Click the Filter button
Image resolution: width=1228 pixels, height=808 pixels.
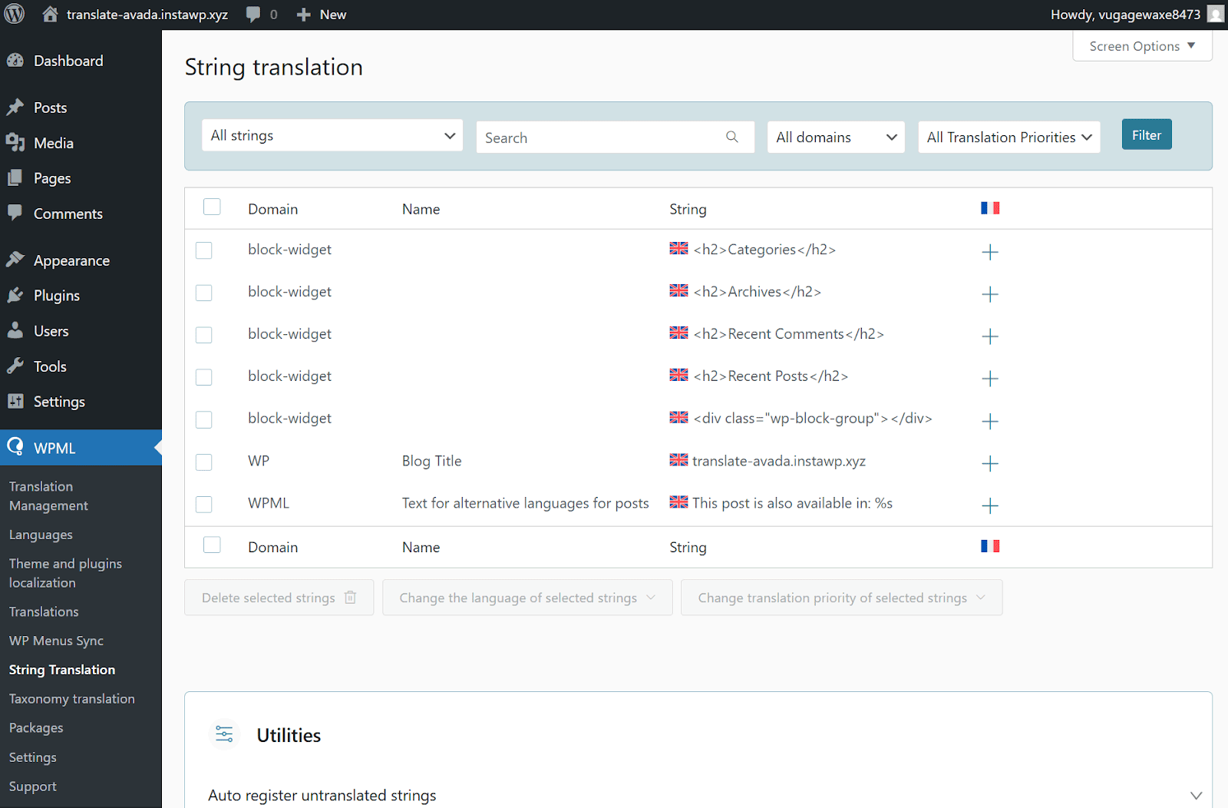pyautogui.click(x=1147, y=134)
